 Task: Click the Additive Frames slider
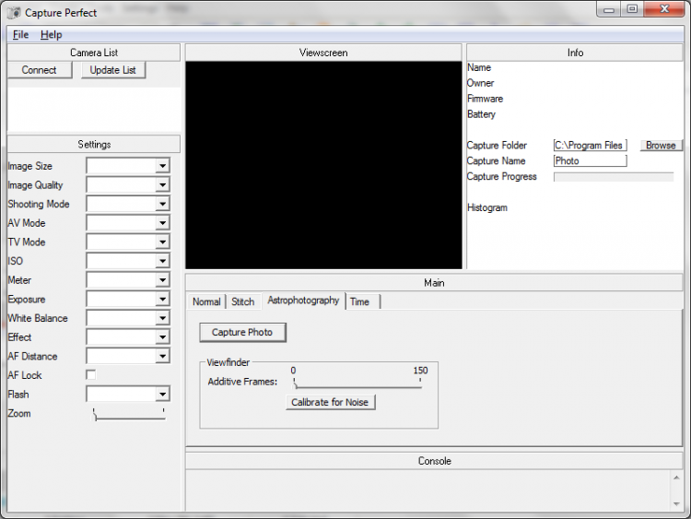click(x=357, y=383)
